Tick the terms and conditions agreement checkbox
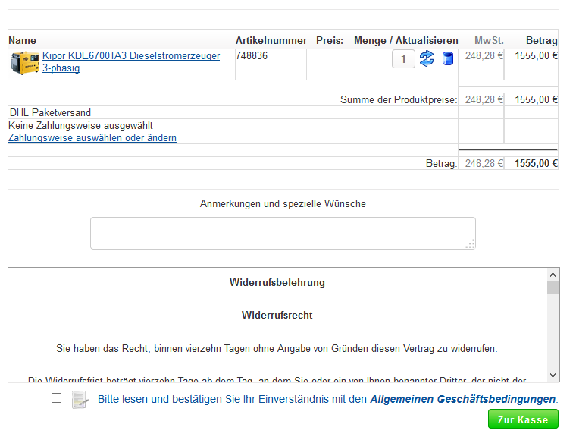The width and height of the screenshot is (576, 443). [57, 398]
